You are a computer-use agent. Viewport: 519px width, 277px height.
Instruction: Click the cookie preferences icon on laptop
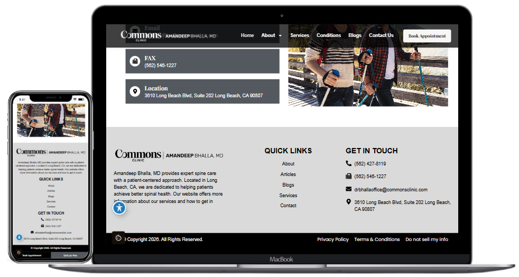[x=118, y=238]
